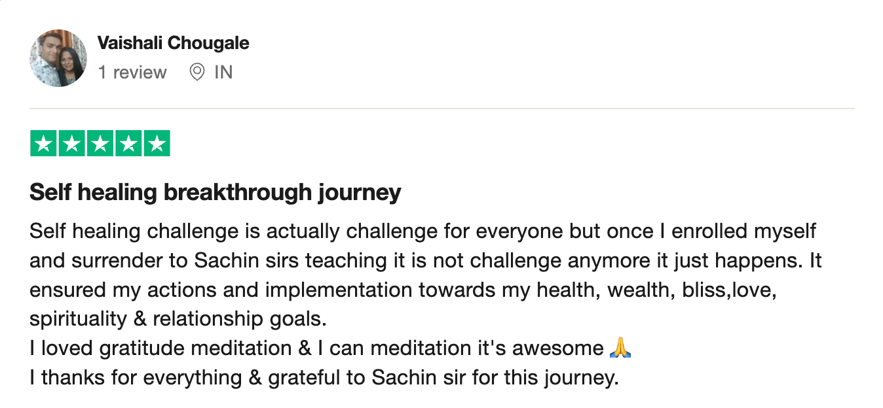Click the horizontal divider below reviewer info
The image size is (883, 408).
[x=442, y=108]
